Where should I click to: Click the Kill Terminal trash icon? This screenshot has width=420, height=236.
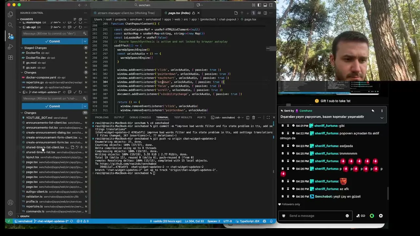253,117
